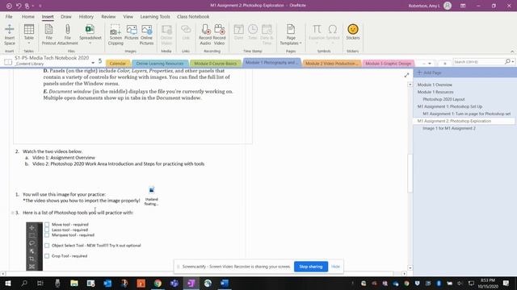Viewport: 517px width, 290px height.
Task: Open Image 1 for M1 Assignment 2 page
Action: coord(449,128)
